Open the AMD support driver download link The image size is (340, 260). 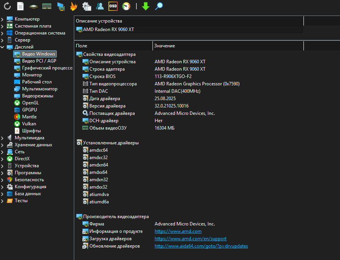(x=190, y=239)
